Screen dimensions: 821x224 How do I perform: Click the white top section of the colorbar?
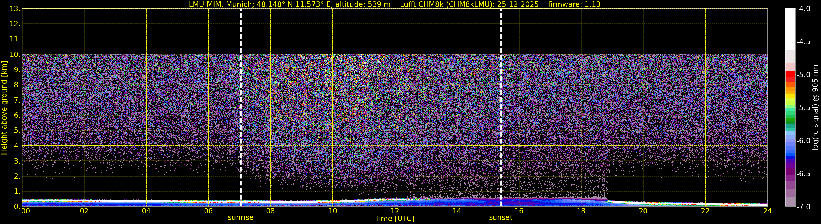pyautogui.click(x=791, y=28)
